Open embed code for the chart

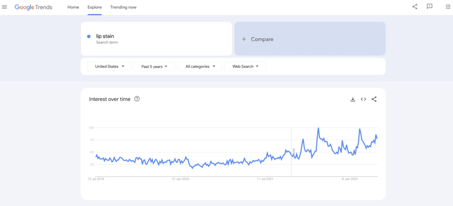363,99
